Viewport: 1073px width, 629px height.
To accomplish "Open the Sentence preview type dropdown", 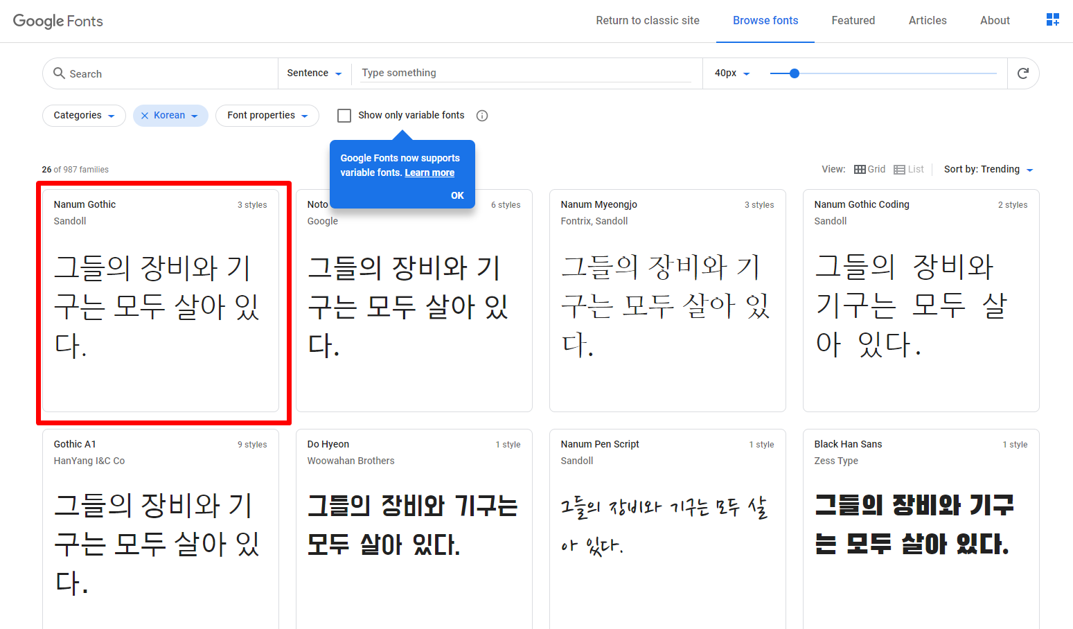I will (314, 73).
